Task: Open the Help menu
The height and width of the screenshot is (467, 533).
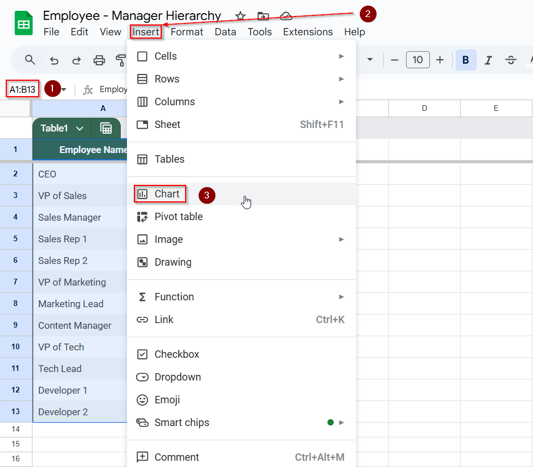Action: click(354, 32)
